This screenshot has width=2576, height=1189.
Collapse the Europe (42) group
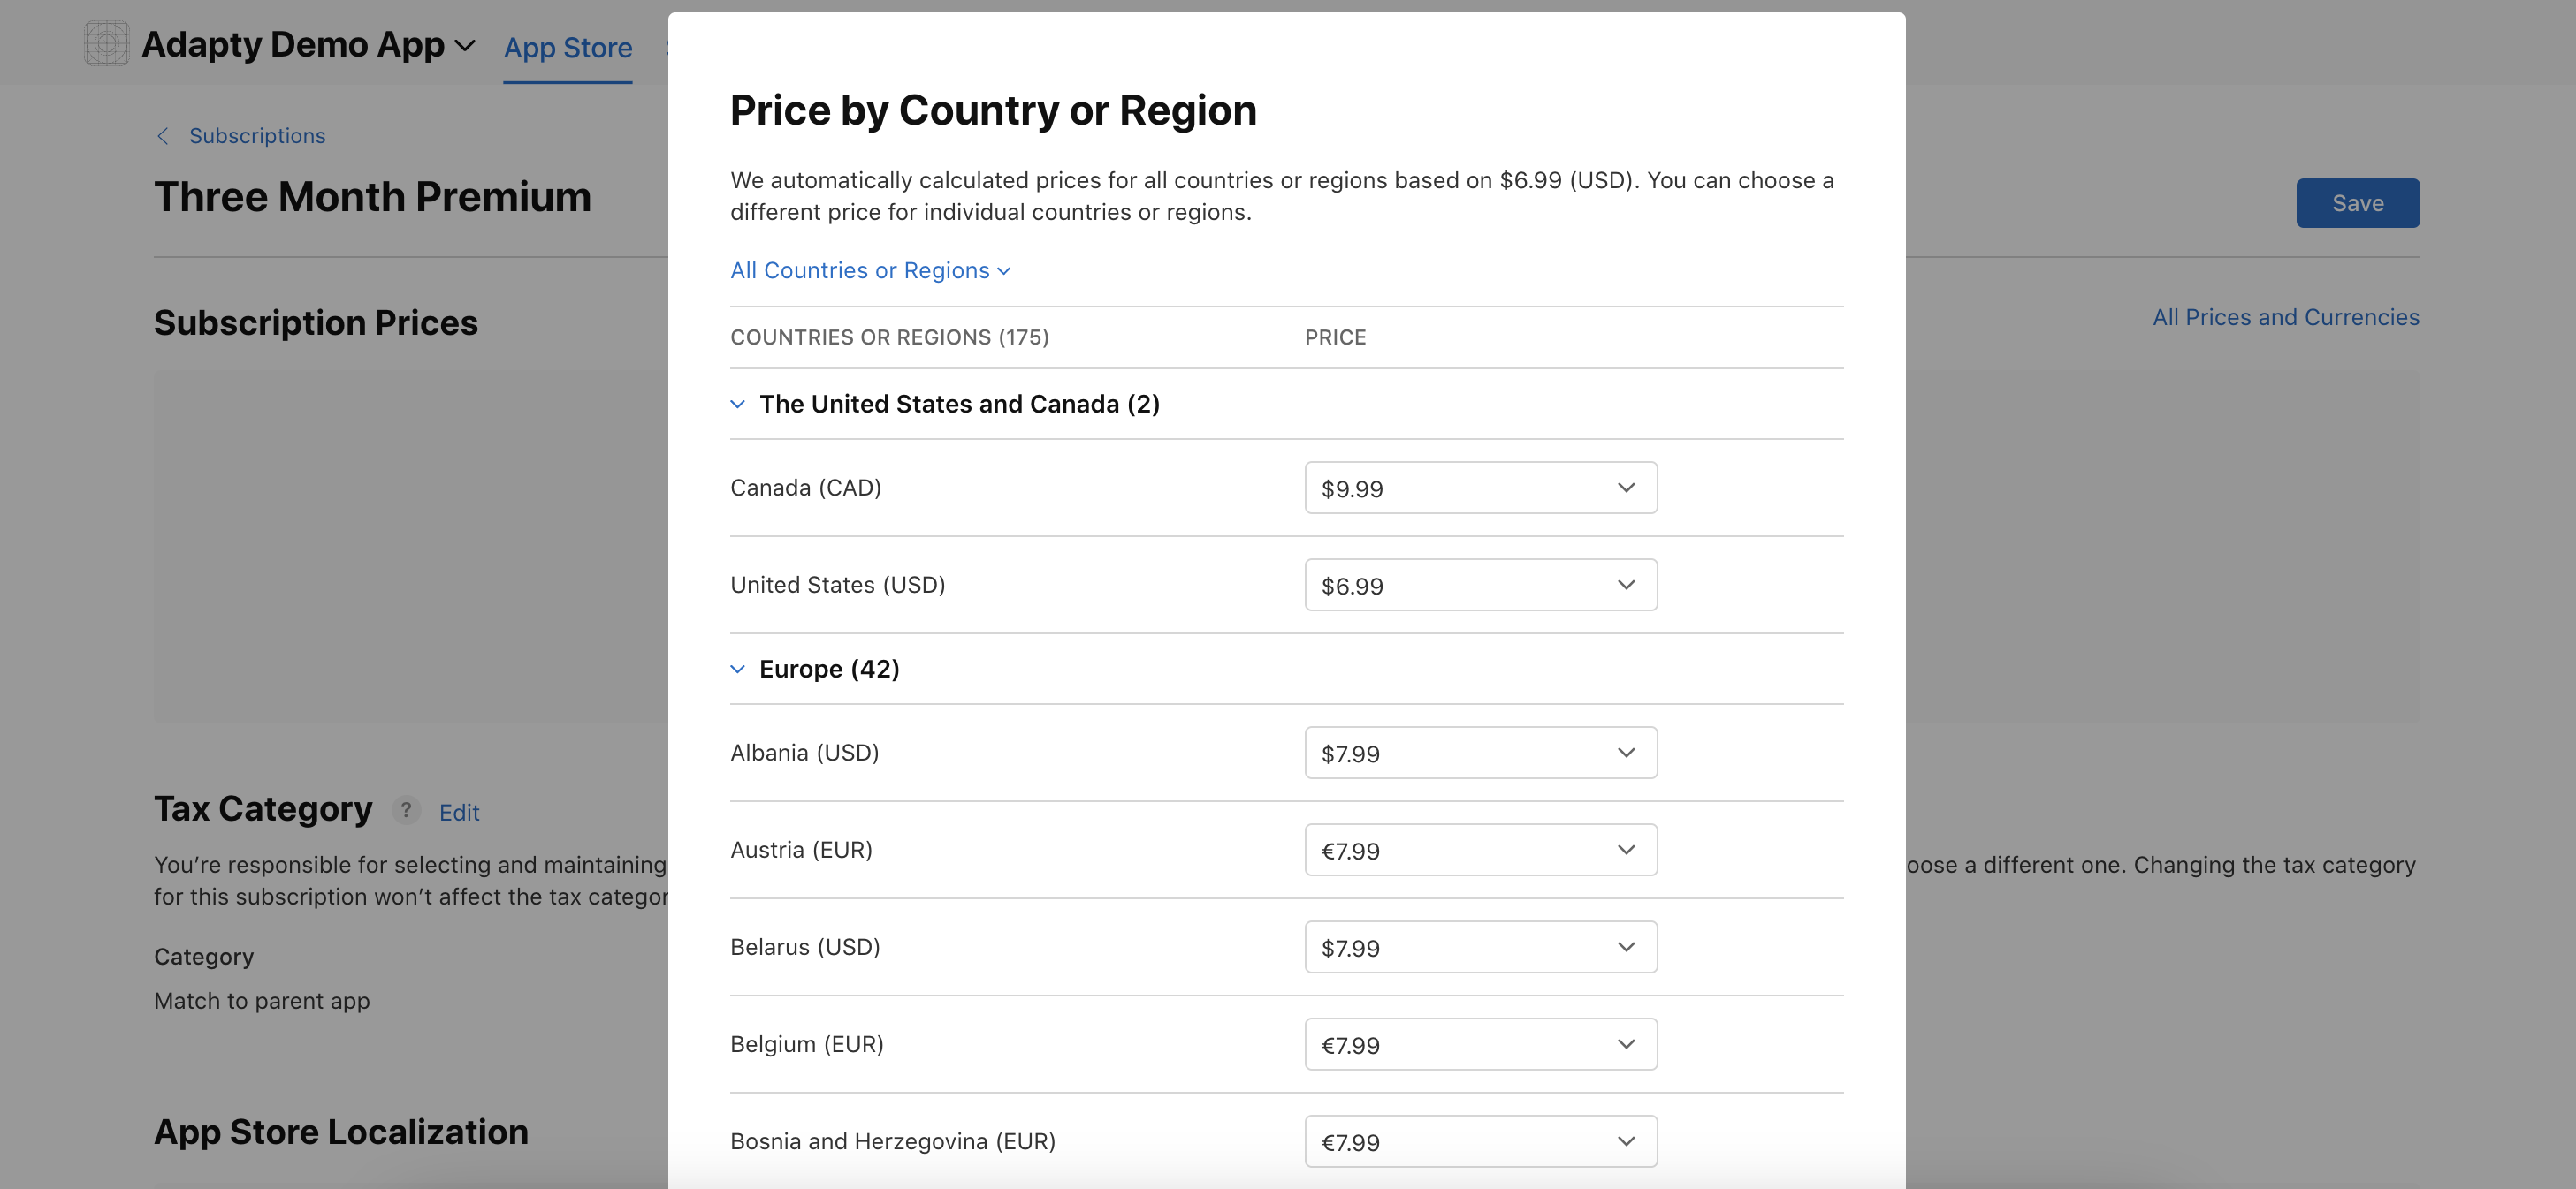pyautogui.click(x=738, y=669)
